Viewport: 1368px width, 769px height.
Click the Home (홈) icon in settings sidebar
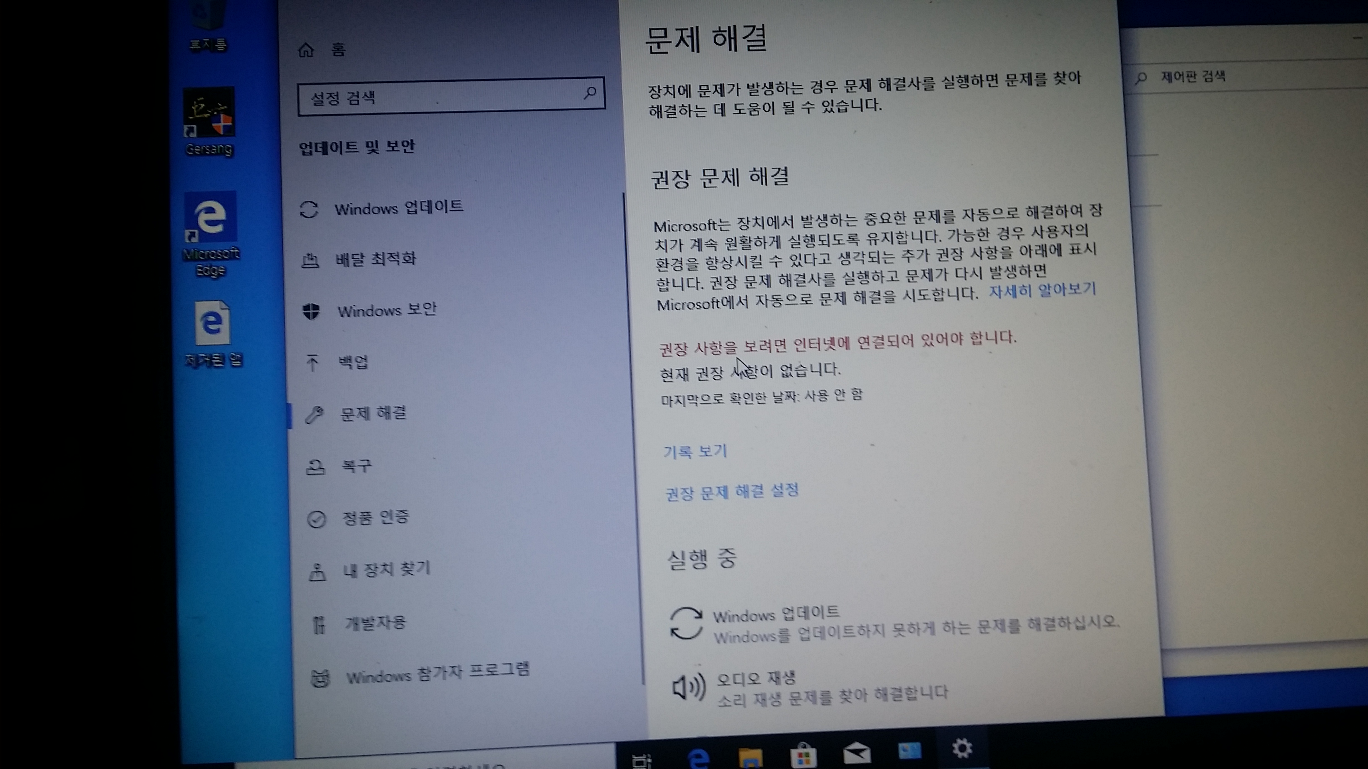[x=306, y=50]
